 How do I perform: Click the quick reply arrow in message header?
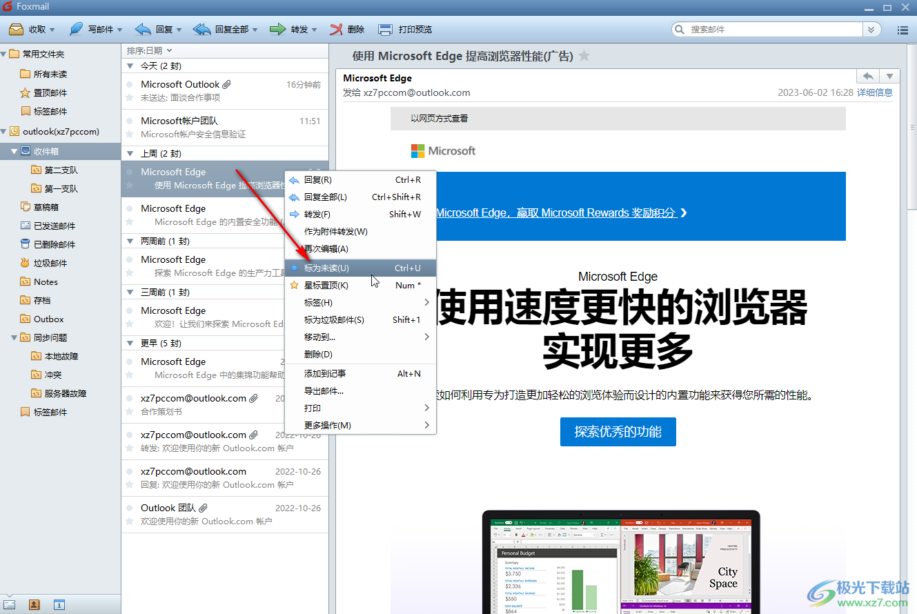pos(868,77)
